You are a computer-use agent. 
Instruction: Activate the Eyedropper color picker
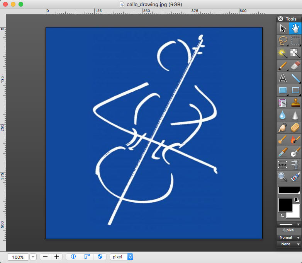(283, 152)
